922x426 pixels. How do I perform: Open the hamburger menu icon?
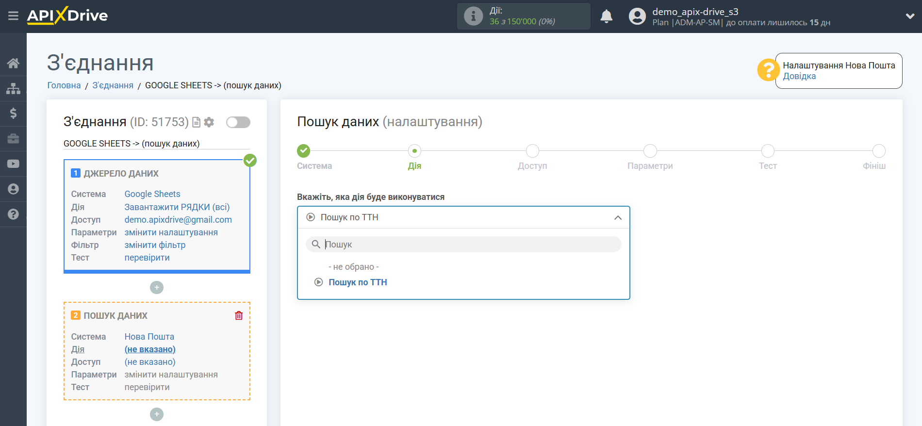pyautogui.click(x=13, y=16)
